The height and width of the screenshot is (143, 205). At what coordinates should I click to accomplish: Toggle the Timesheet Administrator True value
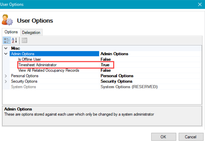pos(105,65)
